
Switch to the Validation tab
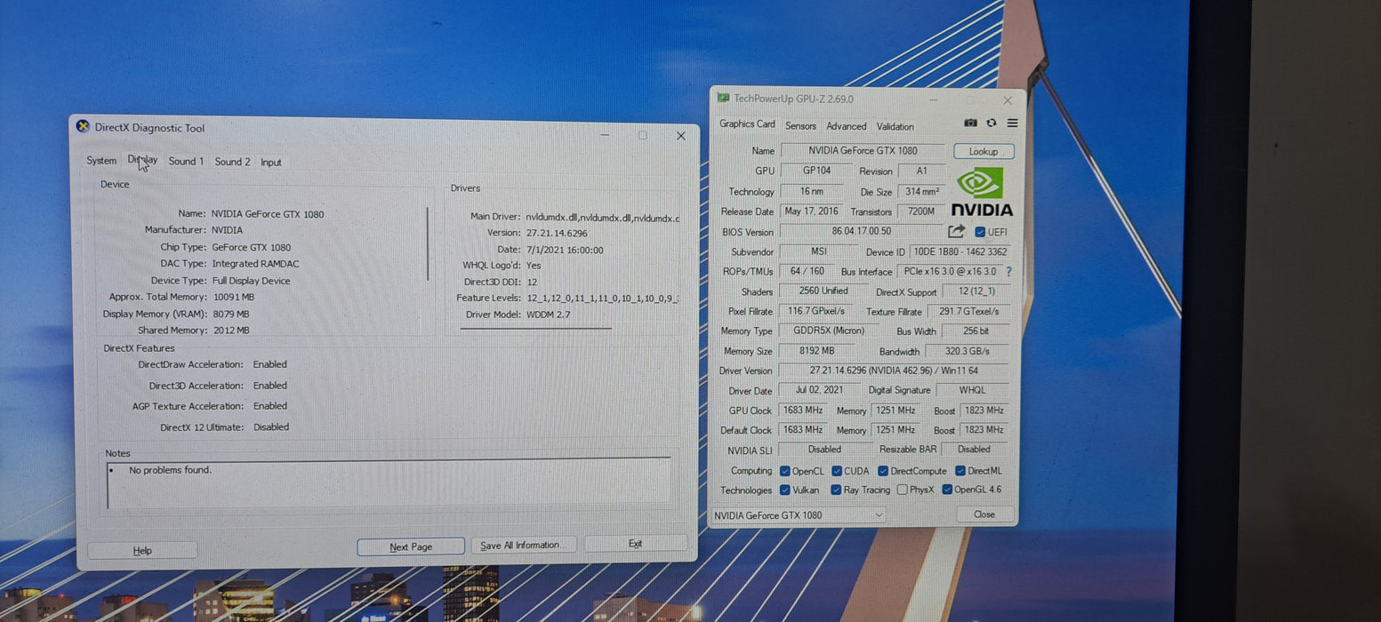[895, 126]
